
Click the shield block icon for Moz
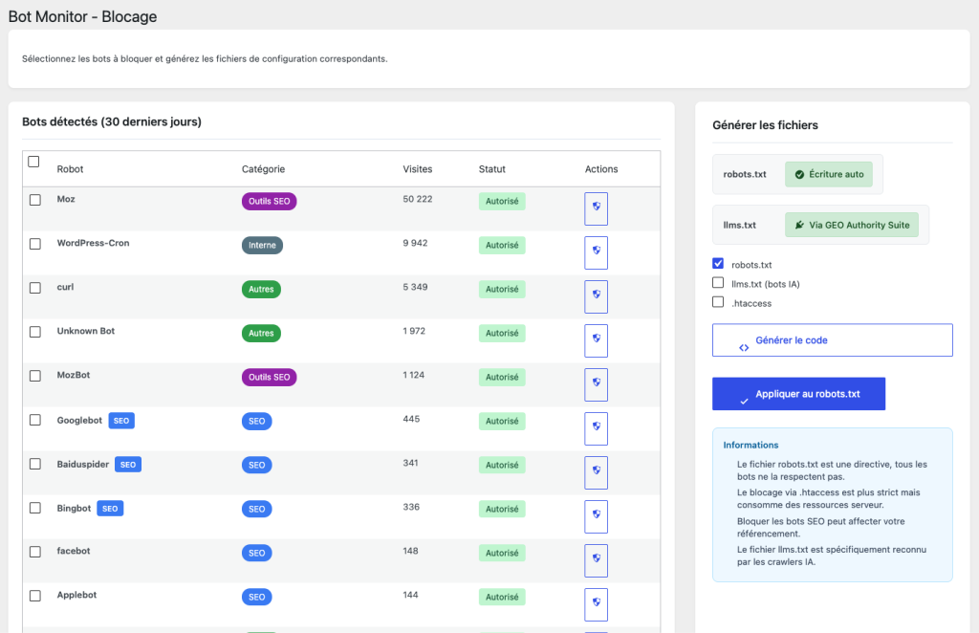pyautogui.click(x=596, y=208)
